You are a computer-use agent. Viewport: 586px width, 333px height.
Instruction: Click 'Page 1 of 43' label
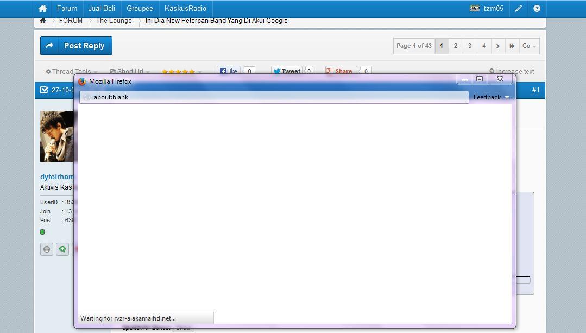click(414, 46)
